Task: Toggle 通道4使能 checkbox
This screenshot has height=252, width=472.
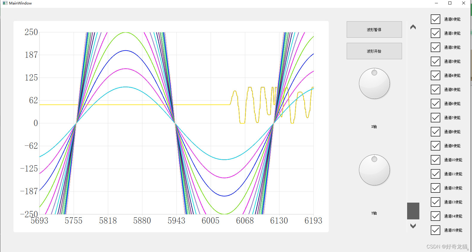Action: pos(436,75)
